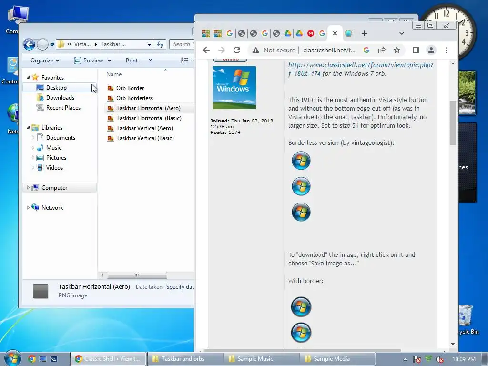The width and height of the screenshot is (488, 366).
Task: Close the active Chrome tab
Action: (x=335, y=33)
